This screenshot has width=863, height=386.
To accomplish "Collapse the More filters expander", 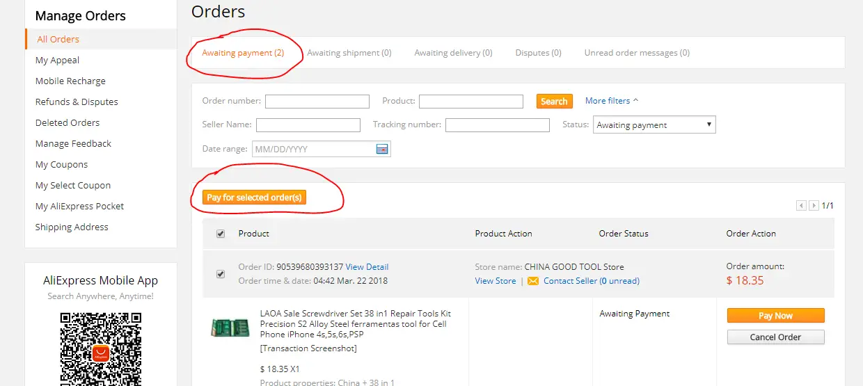I will point(612,101).
